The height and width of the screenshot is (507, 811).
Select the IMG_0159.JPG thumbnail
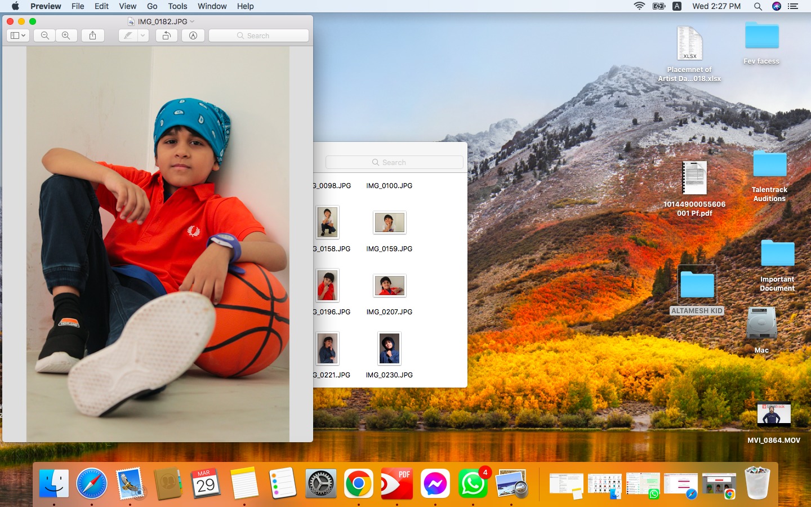tap(389, 223)
